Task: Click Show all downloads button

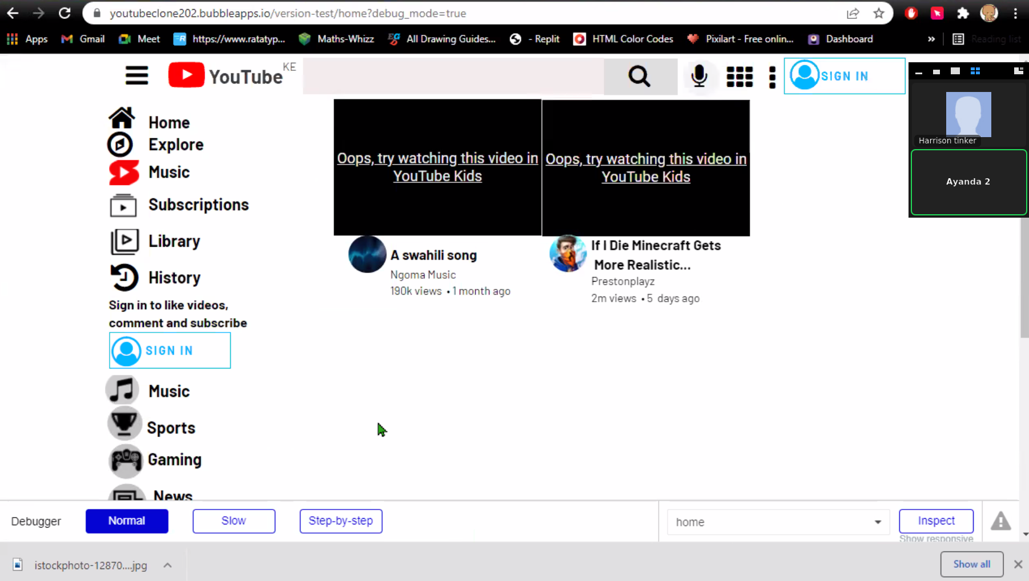Action: click(971, 564)
